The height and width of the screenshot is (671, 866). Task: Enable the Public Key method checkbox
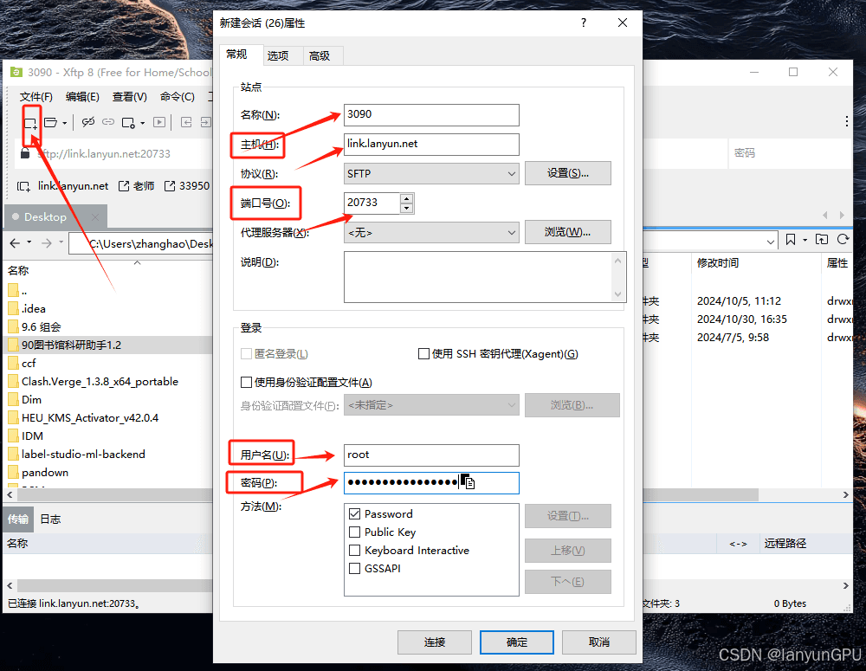click(x=354, y=532)
